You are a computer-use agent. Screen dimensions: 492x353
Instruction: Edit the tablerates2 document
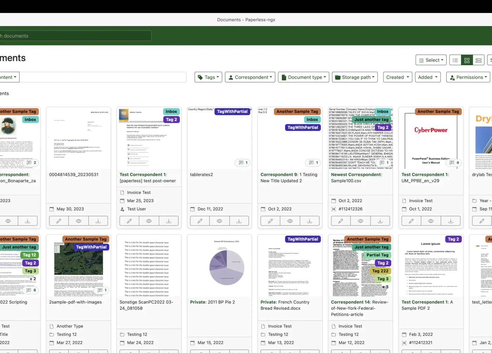(200, 221)
